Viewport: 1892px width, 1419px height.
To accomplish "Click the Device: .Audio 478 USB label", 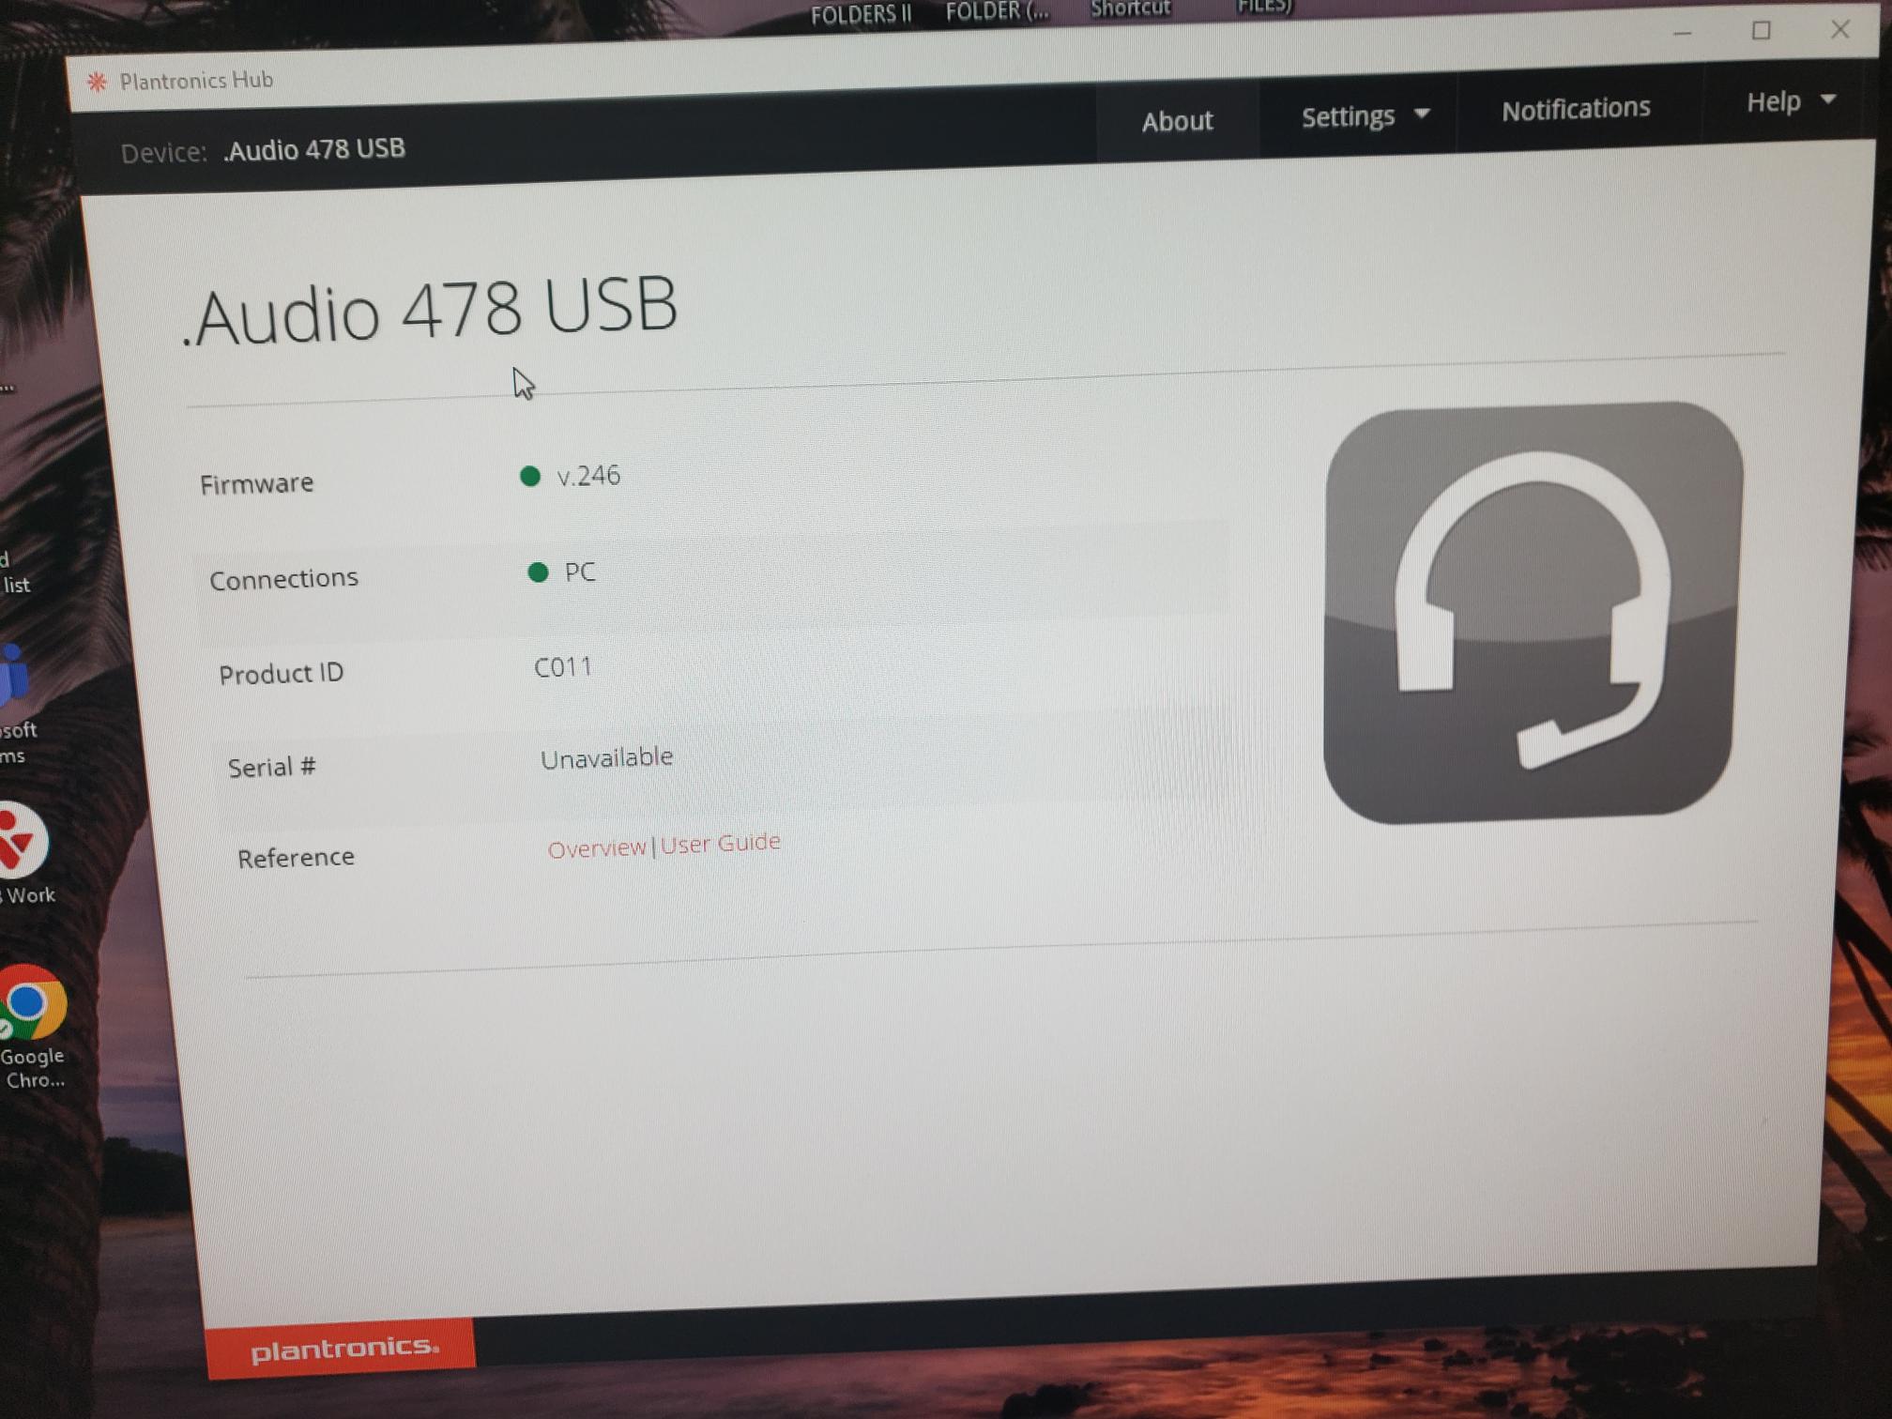I will 263,151.
